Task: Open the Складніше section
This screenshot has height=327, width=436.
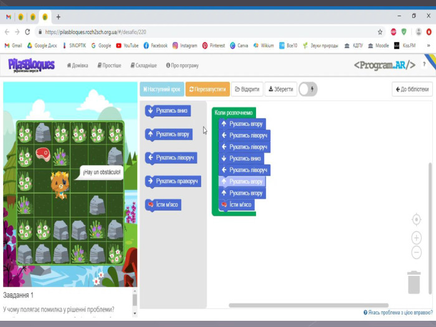Action: 143,65
